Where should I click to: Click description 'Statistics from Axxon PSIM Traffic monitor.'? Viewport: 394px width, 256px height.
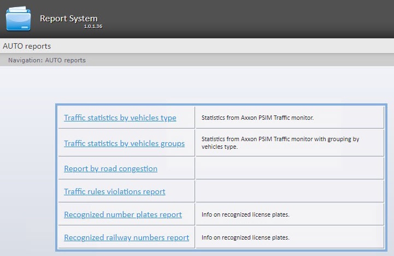[x=257, y=118]
